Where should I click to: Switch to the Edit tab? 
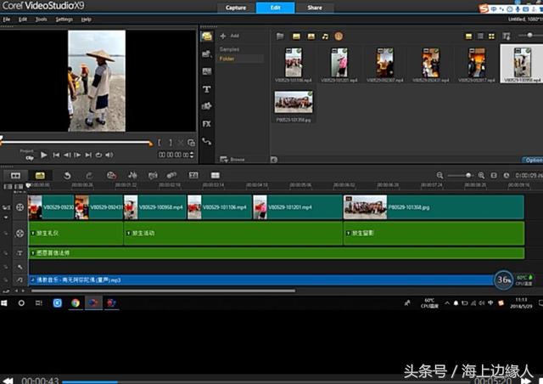[275, 8]
